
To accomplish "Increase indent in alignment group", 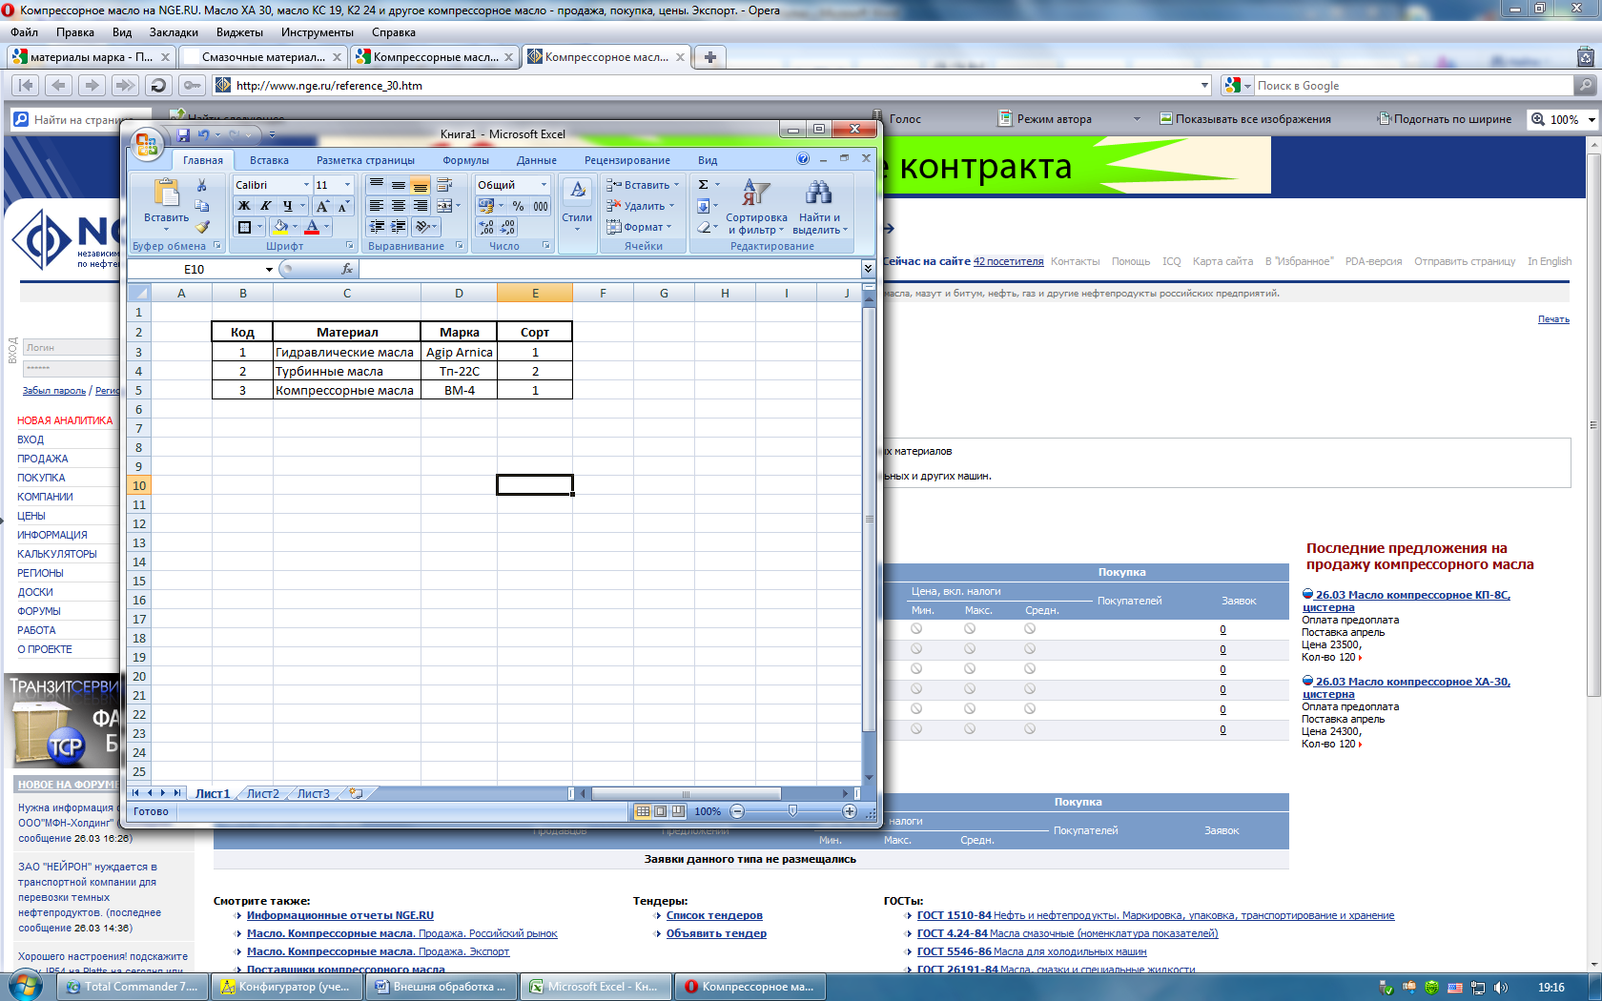I will tap(399, 227).
